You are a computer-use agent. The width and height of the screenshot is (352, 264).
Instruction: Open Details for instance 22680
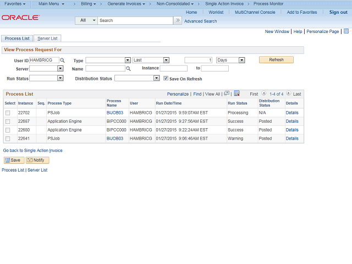point(292,130)
